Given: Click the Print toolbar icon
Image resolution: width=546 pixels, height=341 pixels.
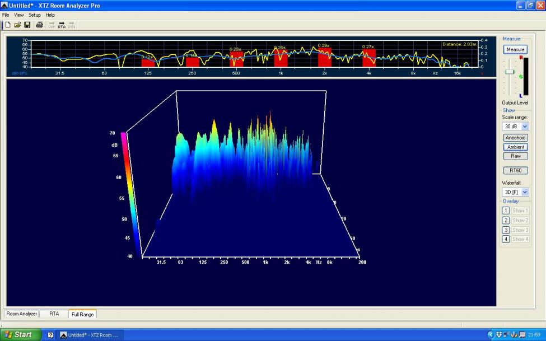Looking at the screenshot, I should 40,25.
